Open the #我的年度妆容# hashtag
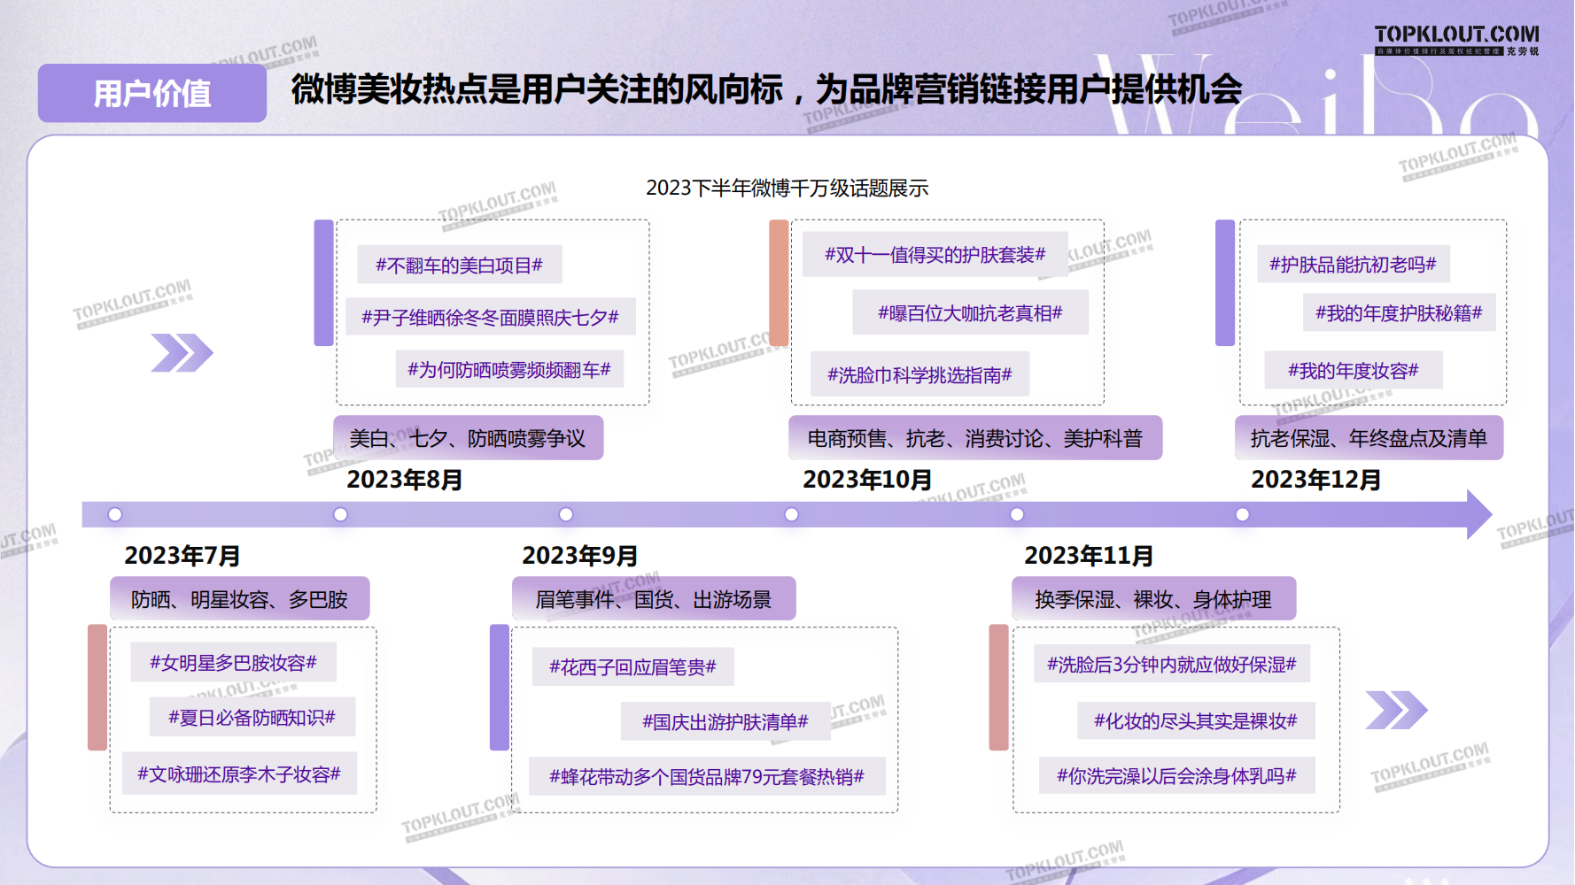1575x885 pixels. point(1353,370)
